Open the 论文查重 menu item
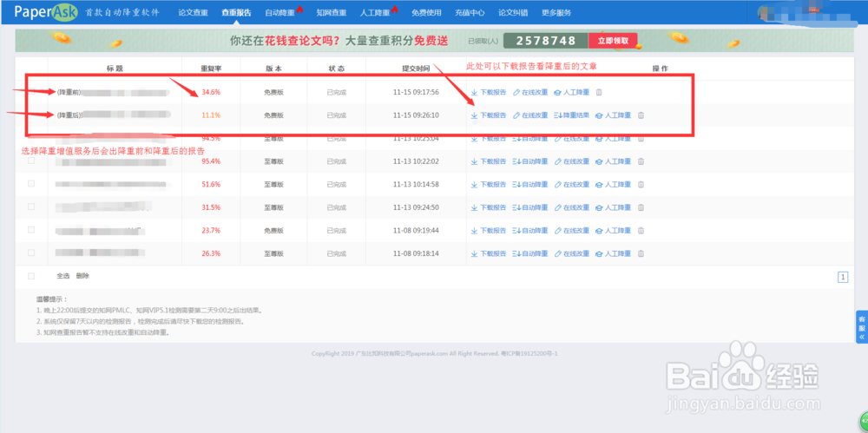868x433 pixels. pos(194,12)
